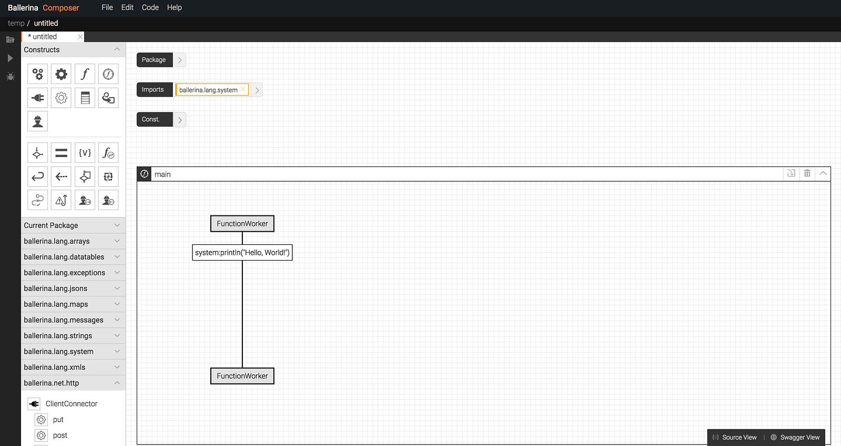Select the Main Function circled f icon
The height and width of the screenshot is (446, 841).
point(108,74)
